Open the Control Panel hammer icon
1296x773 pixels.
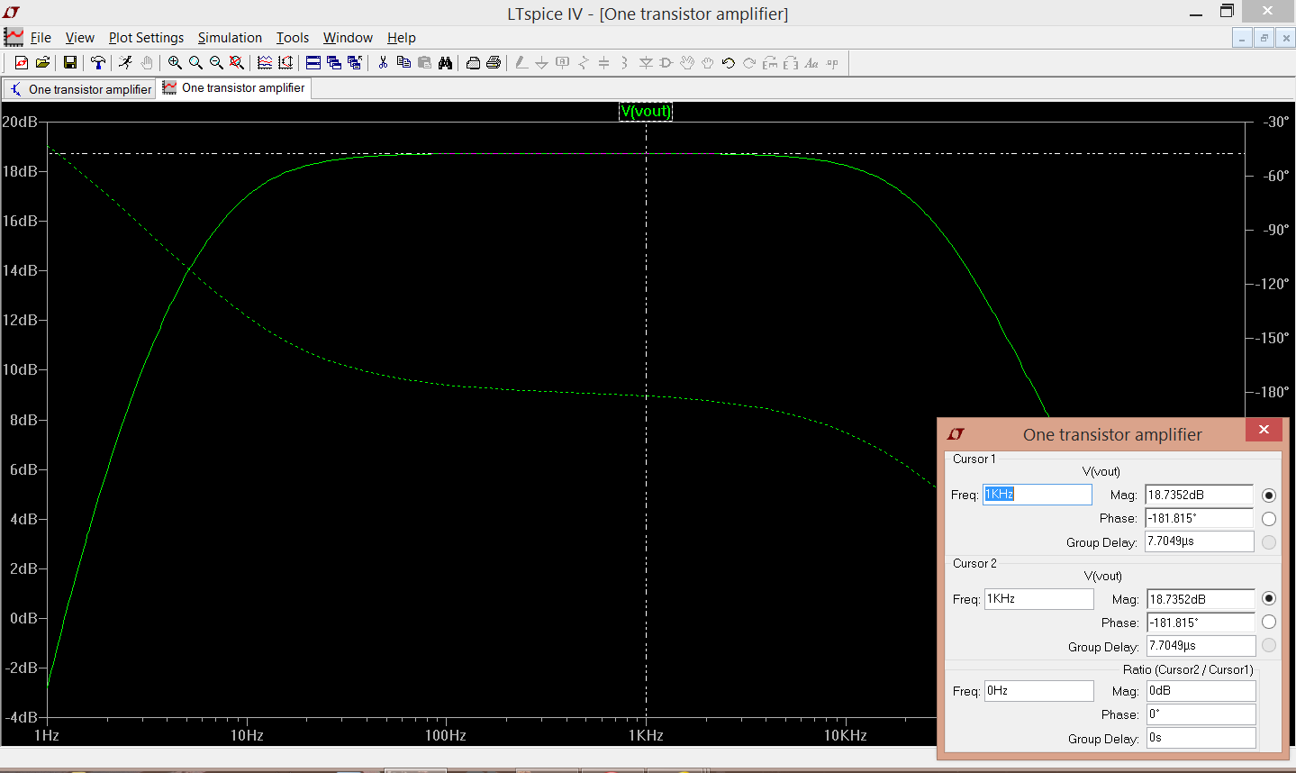click(x=97, y=62)
